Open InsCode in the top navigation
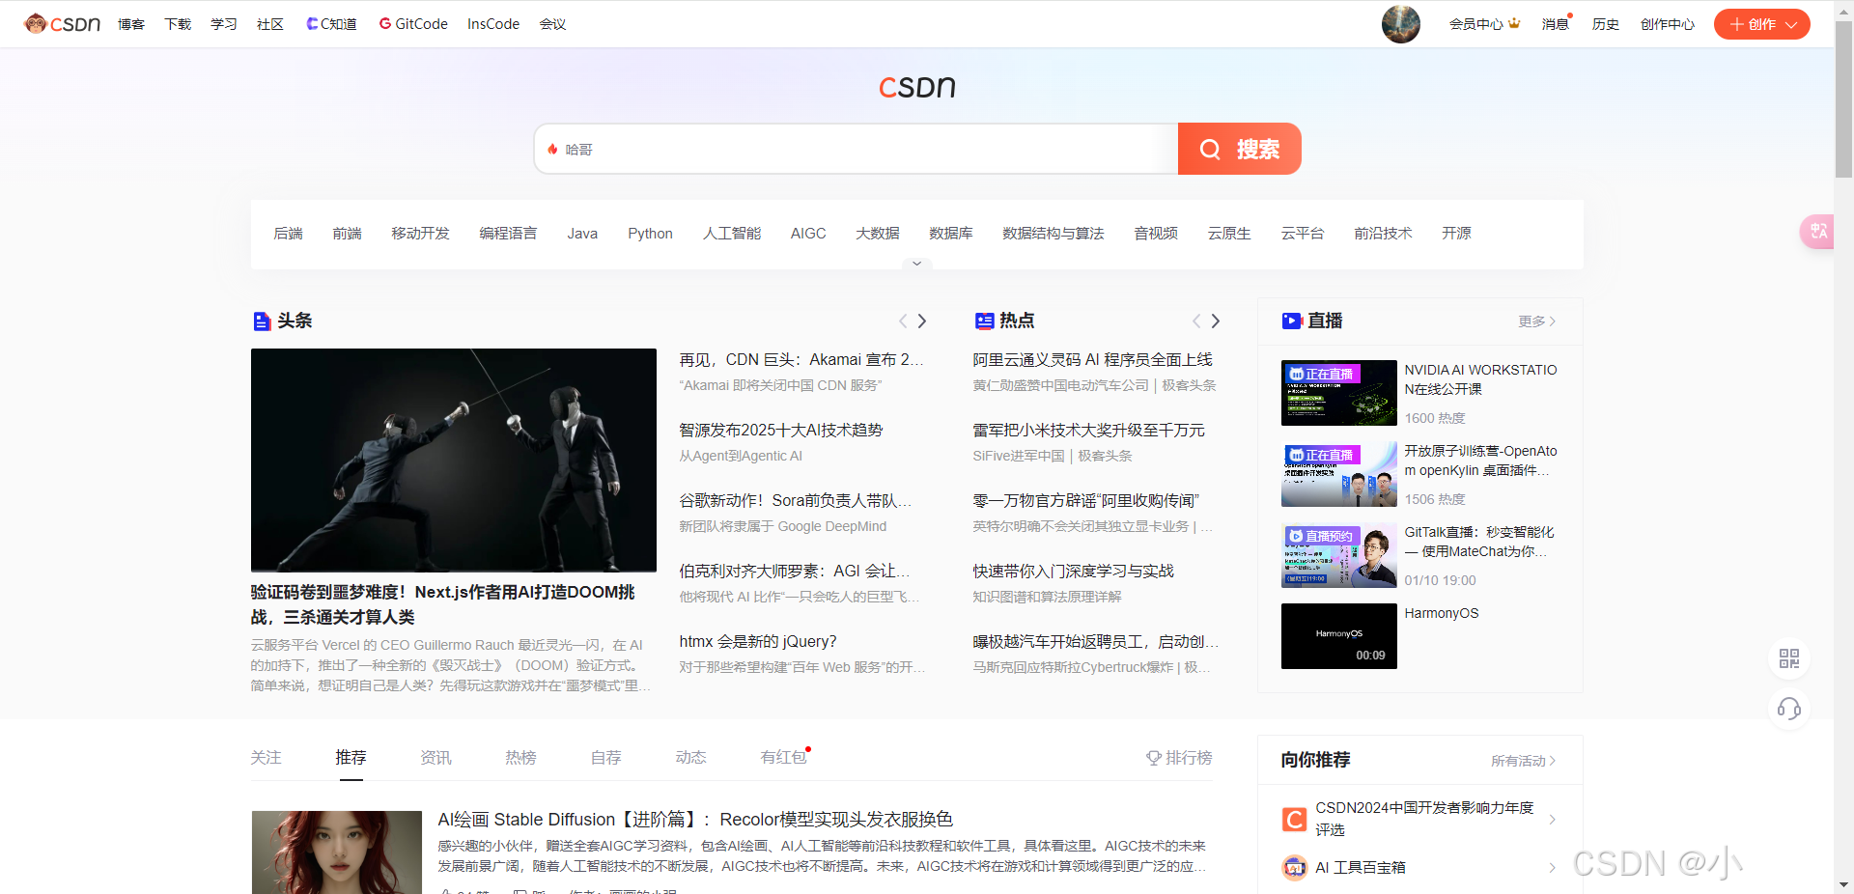Image resolution: width=1854 pixels, height=894 pixels. click(x=493, y=24)
